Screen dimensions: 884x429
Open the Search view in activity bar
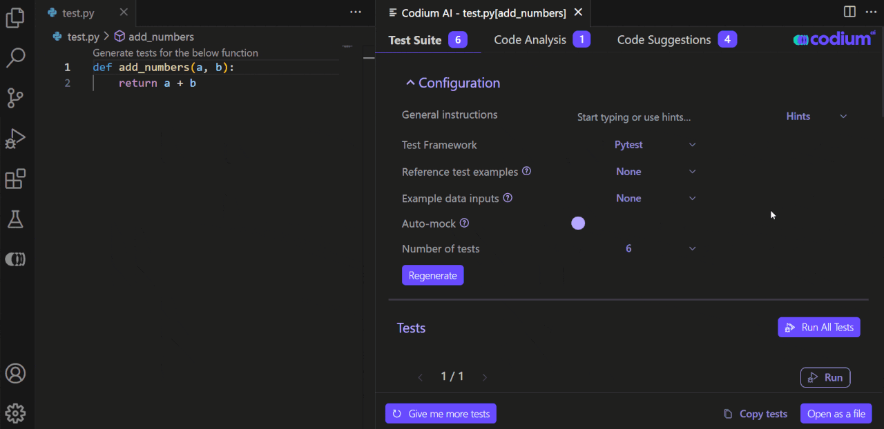[15, 58]
